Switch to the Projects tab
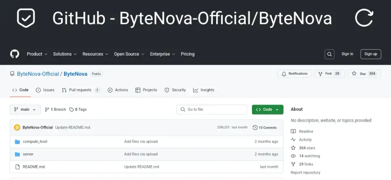Screen dimensions: 391x180 tap(146, 90)
